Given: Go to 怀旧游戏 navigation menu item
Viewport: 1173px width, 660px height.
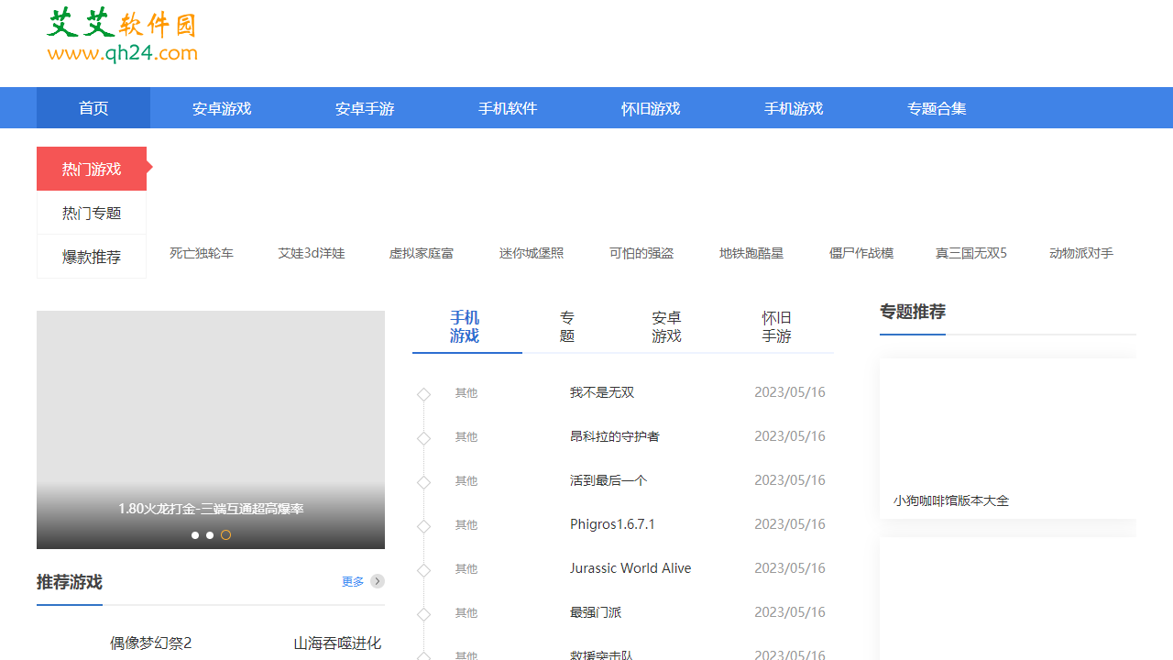Looking at the screenshot, I should 651,108.
